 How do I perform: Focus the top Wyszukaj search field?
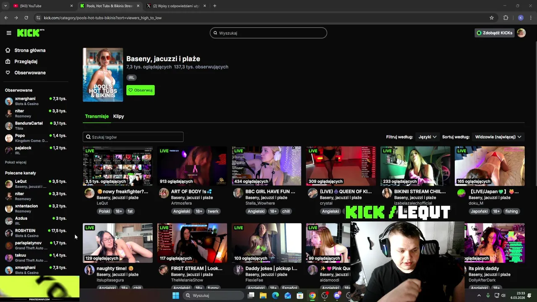click(x=268, y=33)
